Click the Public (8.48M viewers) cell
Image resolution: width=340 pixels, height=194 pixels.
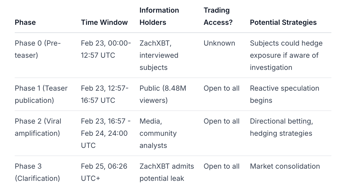click(x=163, y=94)
